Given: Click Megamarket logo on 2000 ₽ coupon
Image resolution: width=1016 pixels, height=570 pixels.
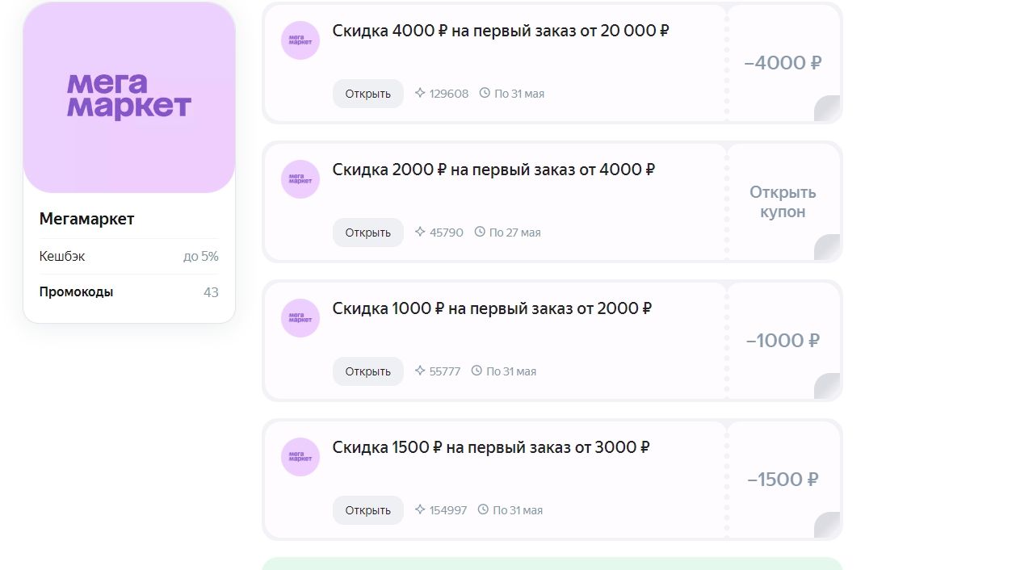Looking at the screenshot, I should click(x=300, y=179).
